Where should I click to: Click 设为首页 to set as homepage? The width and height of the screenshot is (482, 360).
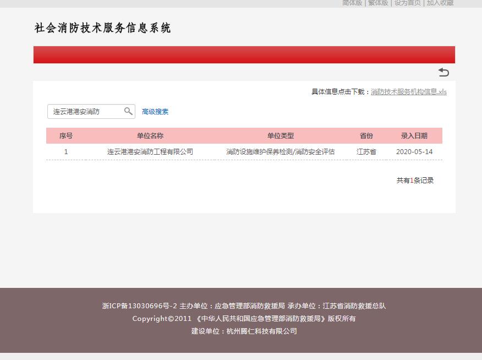coord(407,3)
